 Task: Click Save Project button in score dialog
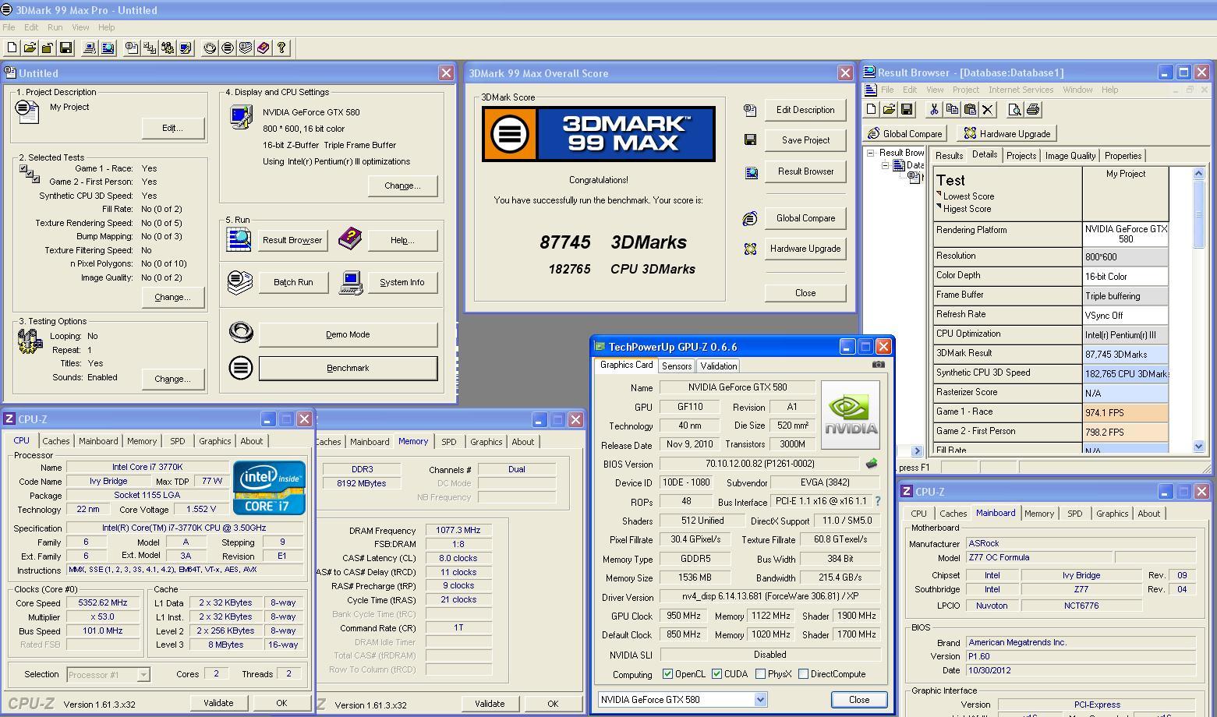(805, 140)
